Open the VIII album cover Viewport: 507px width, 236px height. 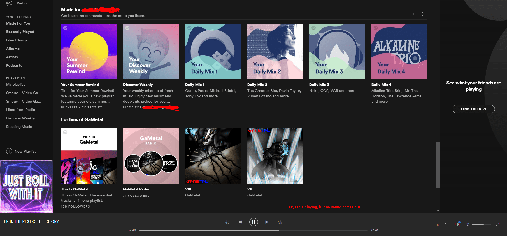click(213, 156)
